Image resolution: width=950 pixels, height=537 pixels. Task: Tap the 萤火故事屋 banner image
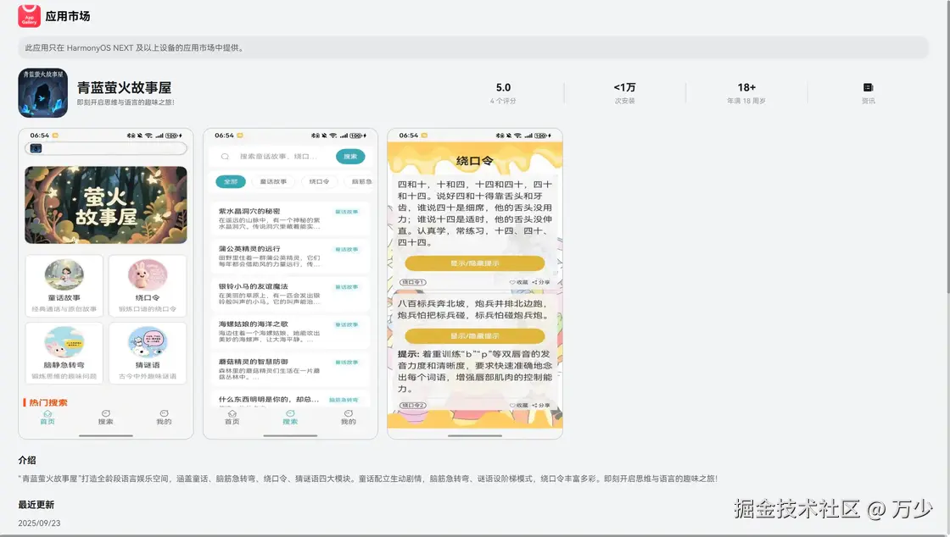[106, 205]
